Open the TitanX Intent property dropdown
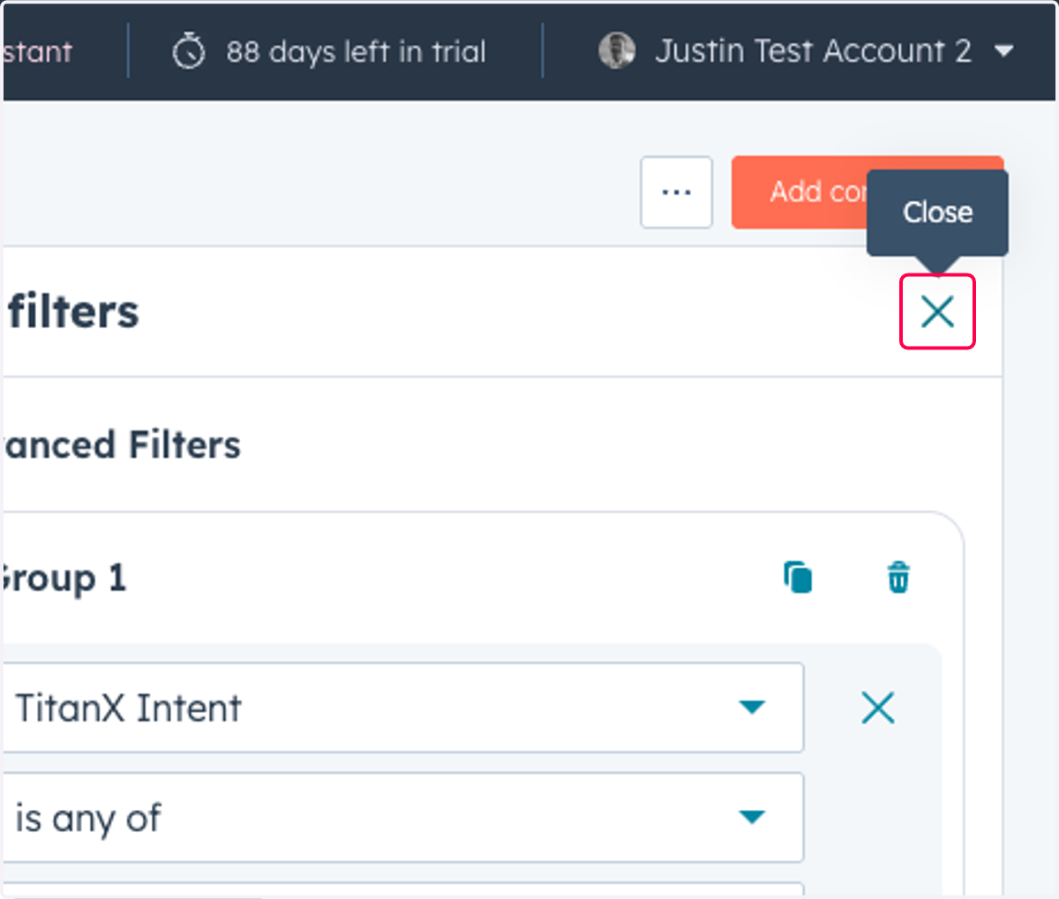Image resolution: width=1059 pixels, height=899 pixels. click(x=403, y=708)
